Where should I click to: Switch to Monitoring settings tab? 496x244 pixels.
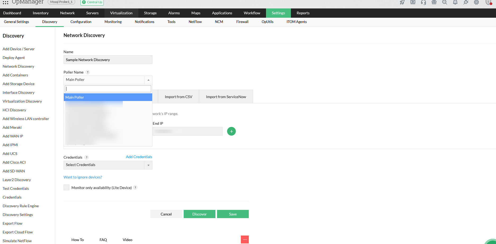[113, 22]
